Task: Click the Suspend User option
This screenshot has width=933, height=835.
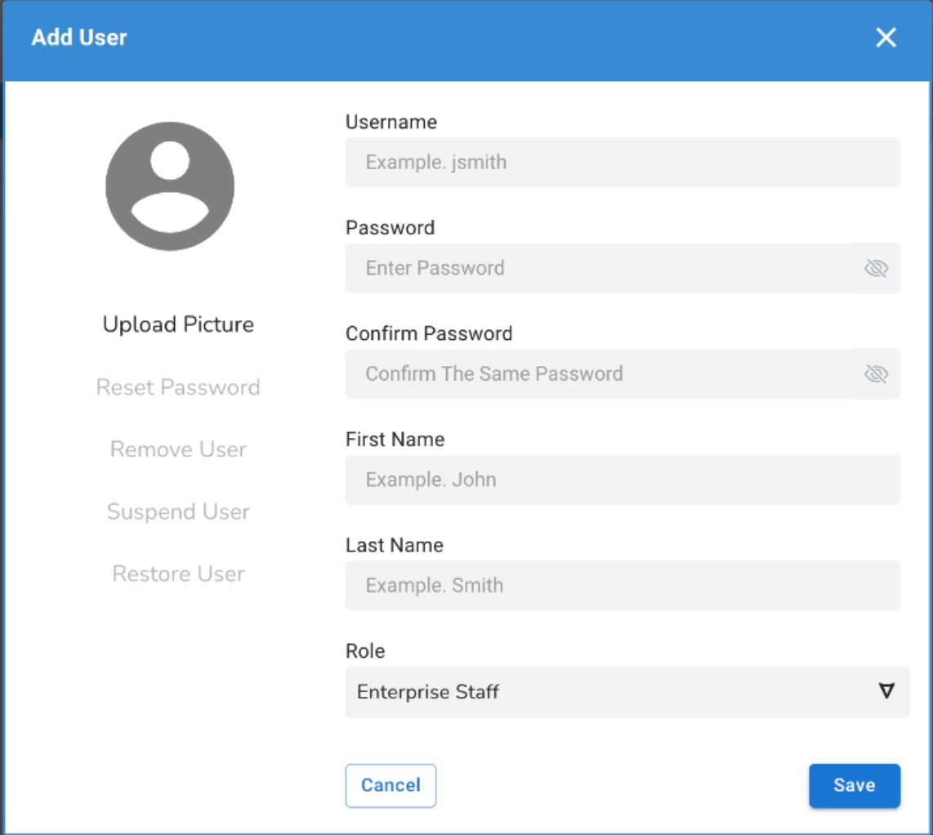Action: click(x=178, y=511)
